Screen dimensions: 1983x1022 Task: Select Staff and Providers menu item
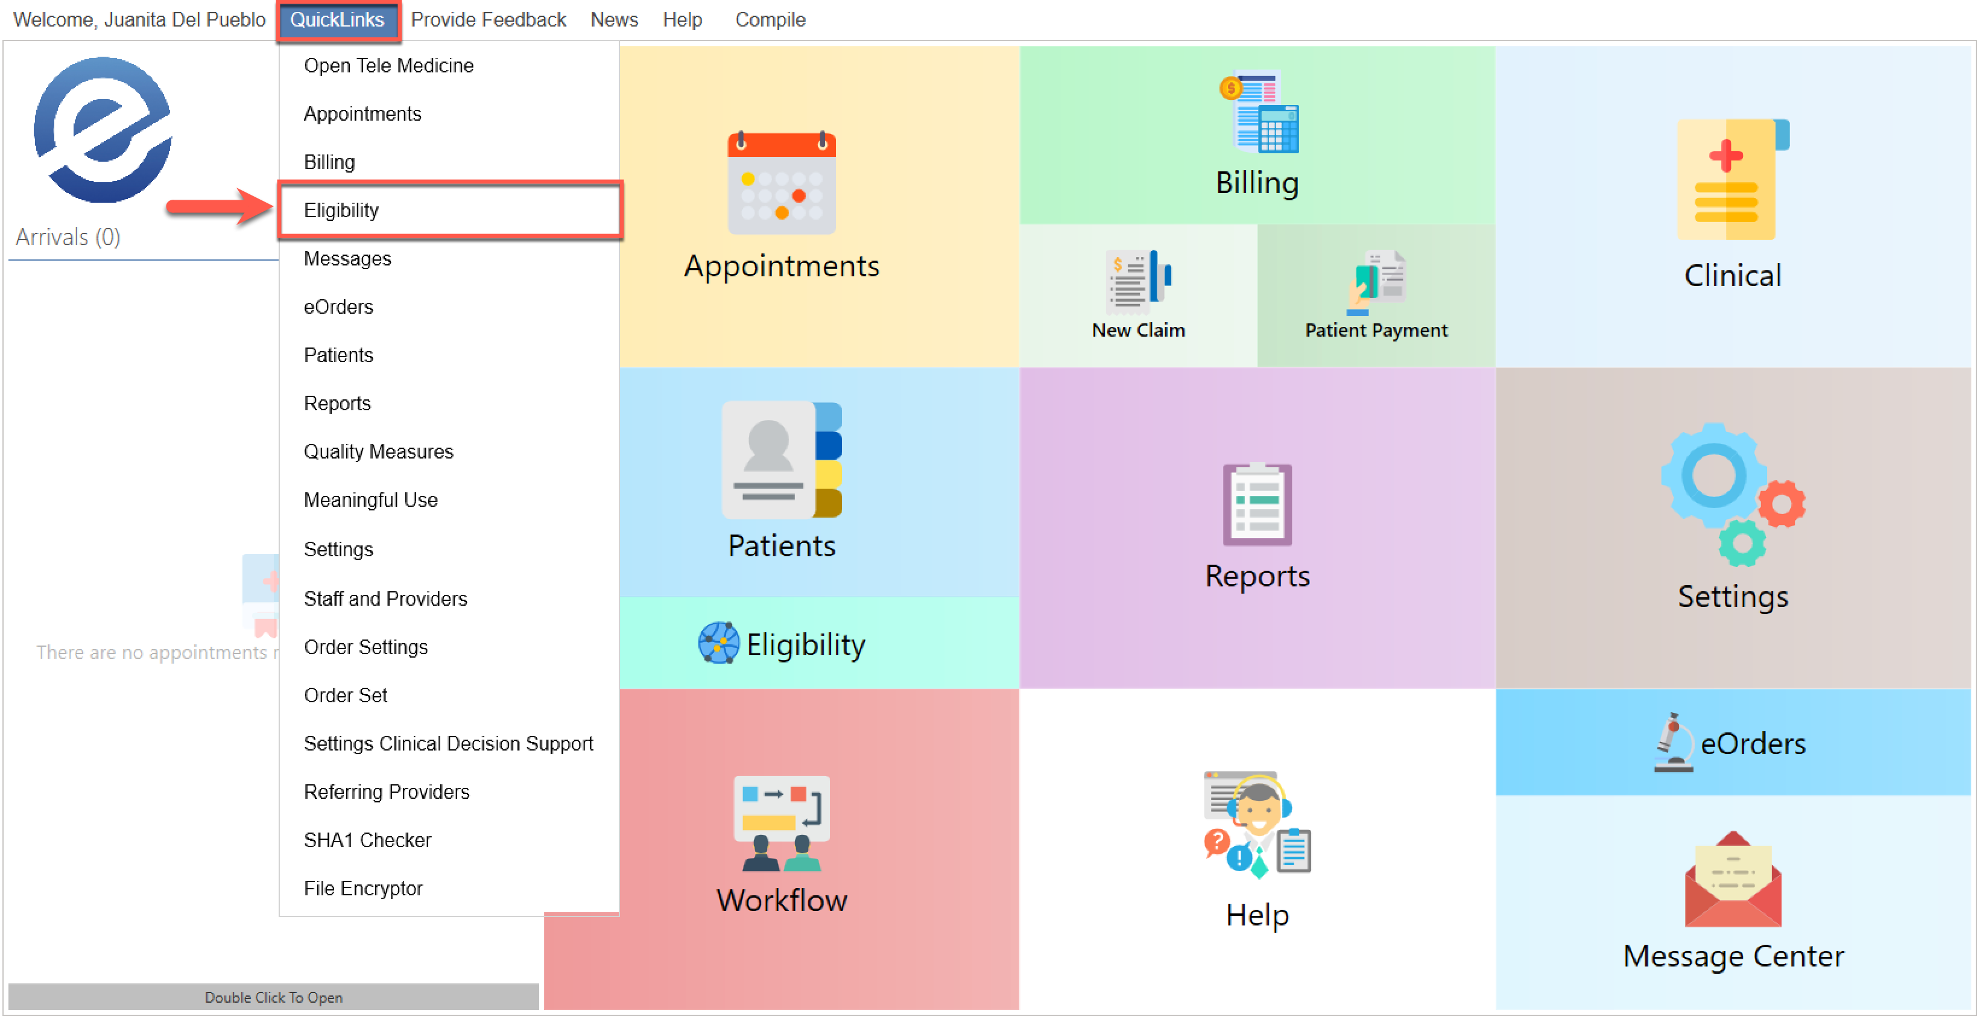(385, 598)
